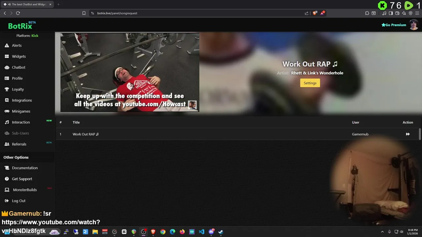Click the yellow Settings button
422x237 pixels.
click(310, 83)
